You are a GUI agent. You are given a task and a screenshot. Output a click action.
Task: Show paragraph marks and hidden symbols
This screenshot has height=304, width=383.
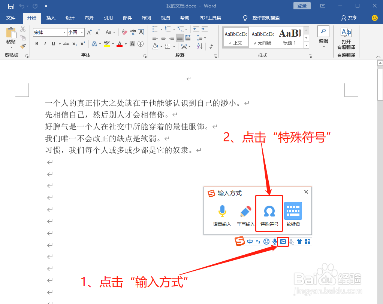tap(211, 46)
